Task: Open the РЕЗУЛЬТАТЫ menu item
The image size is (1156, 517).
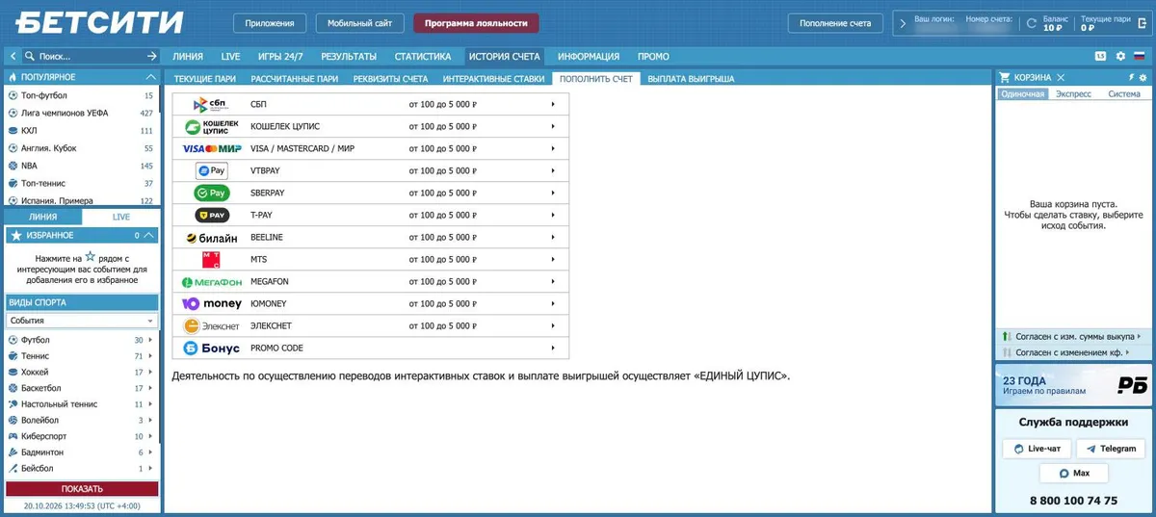Action: coord(349,57)
